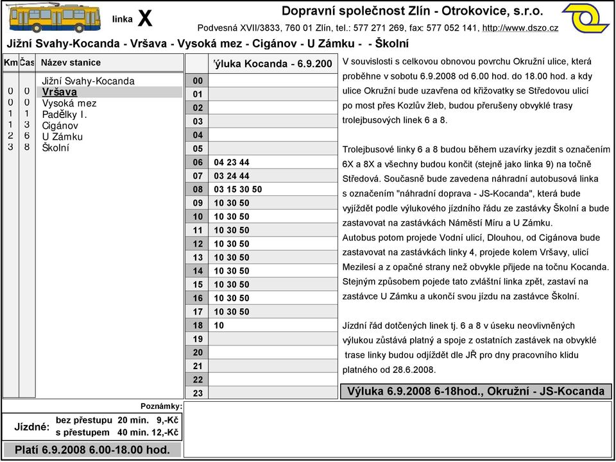
Task: Click the 'ýluka Kocanda - 6.9.200' timetable header
Action: click(x=273, y=64)
